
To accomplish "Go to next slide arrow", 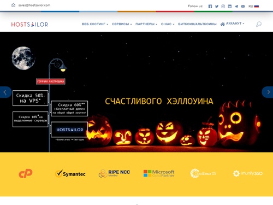I will click(x=268, y=92).
